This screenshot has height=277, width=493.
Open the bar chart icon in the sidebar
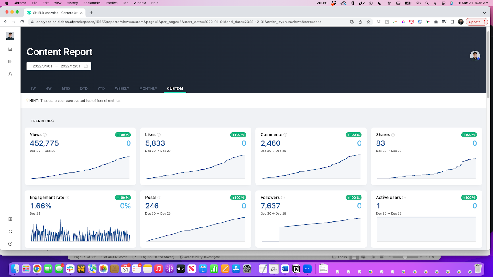(x=10, y=49)
